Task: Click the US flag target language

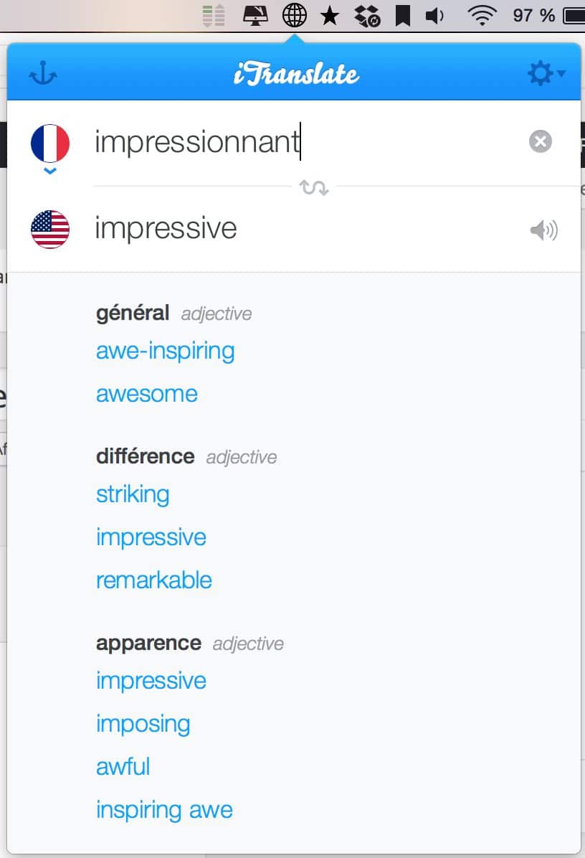Action: point(50,230)
